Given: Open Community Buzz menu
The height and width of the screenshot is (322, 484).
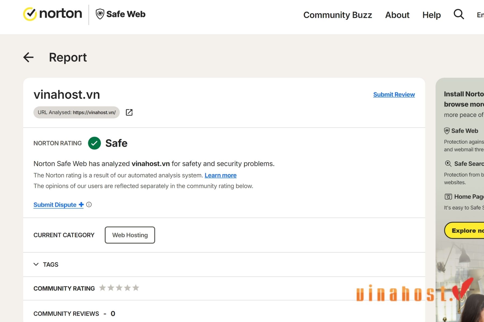Looking at the screenshot, I should pyautogui.click(x=337, y=15).
